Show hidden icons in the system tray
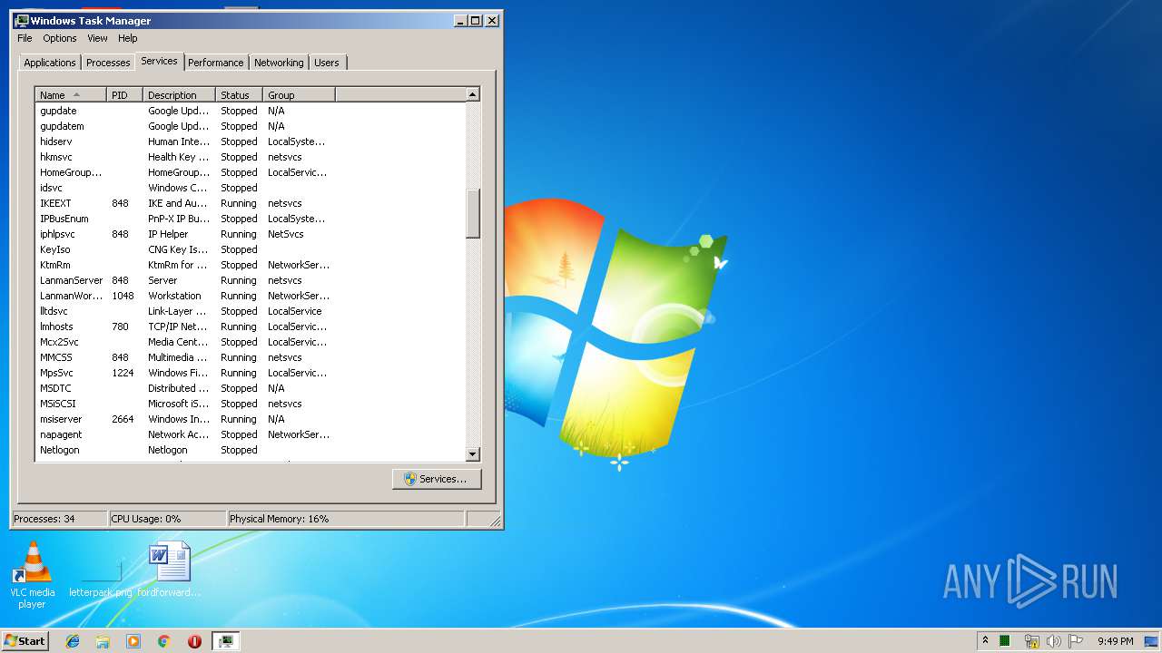This screenshot has width=1162, height=653. [x=985, y=640]
